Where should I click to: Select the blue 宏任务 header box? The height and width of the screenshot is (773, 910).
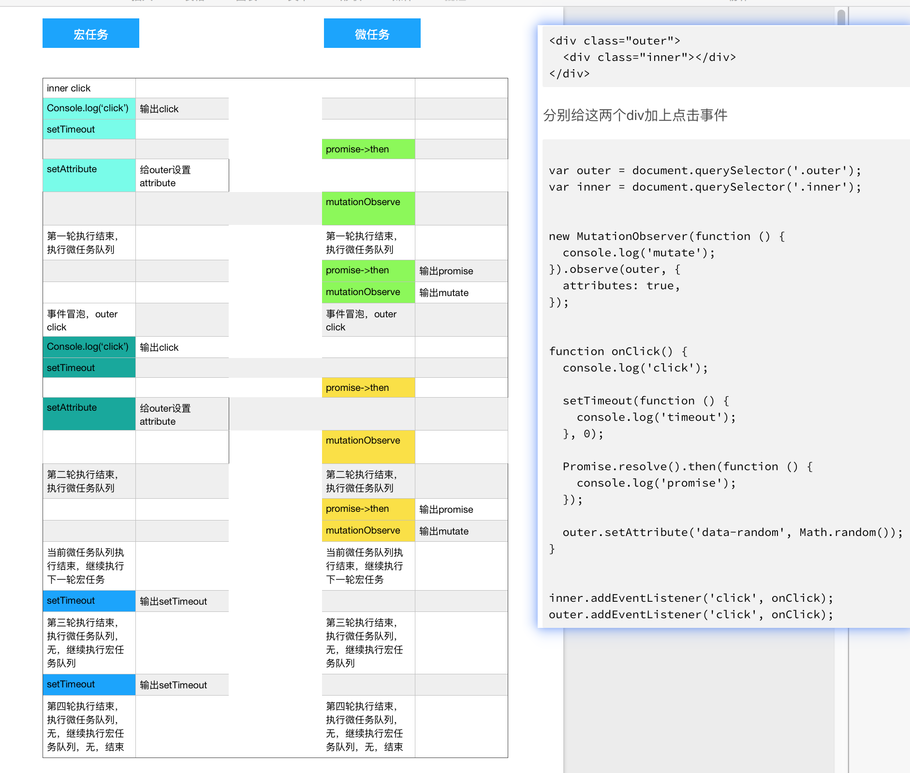pyautogui.click(x=91, y=33)
